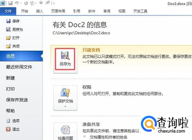Image resolution: width=192 pixels, height=140 pixels.
Task: Open the 文件 tab
Action: pos(8,11)
